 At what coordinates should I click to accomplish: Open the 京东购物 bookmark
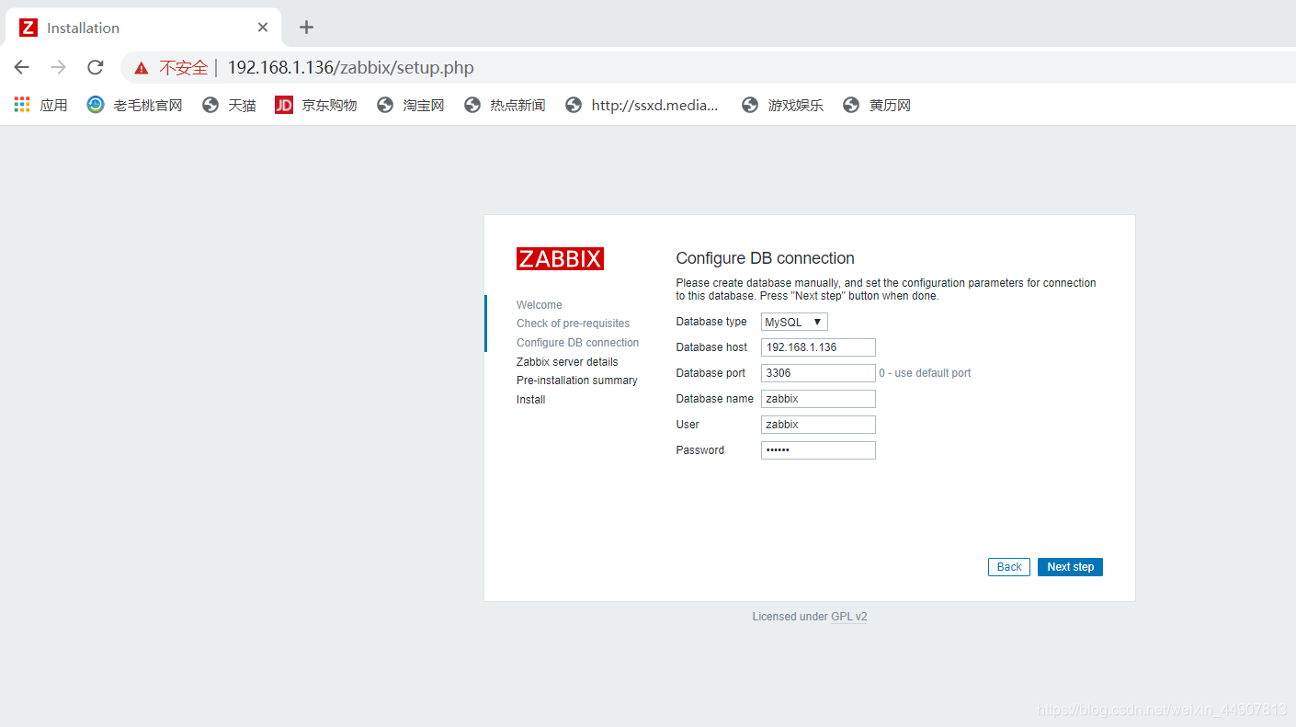pos(316,106)
